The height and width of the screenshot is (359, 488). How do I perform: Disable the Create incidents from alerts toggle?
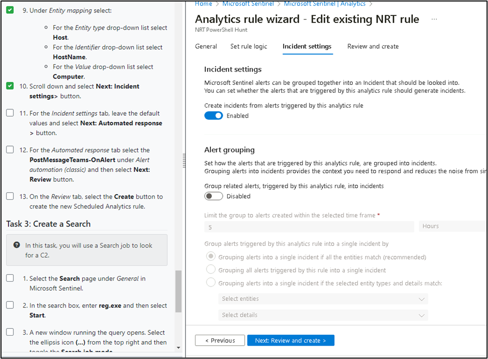[213, 115]
